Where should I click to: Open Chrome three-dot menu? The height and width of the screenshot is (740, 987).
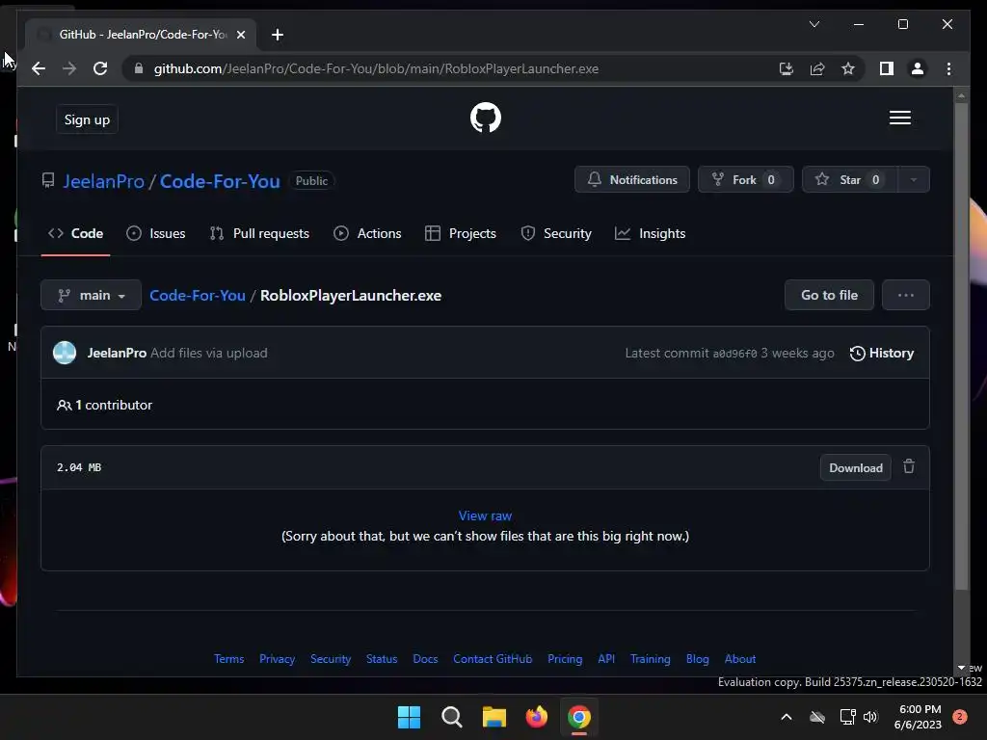[x=948, y=68]
